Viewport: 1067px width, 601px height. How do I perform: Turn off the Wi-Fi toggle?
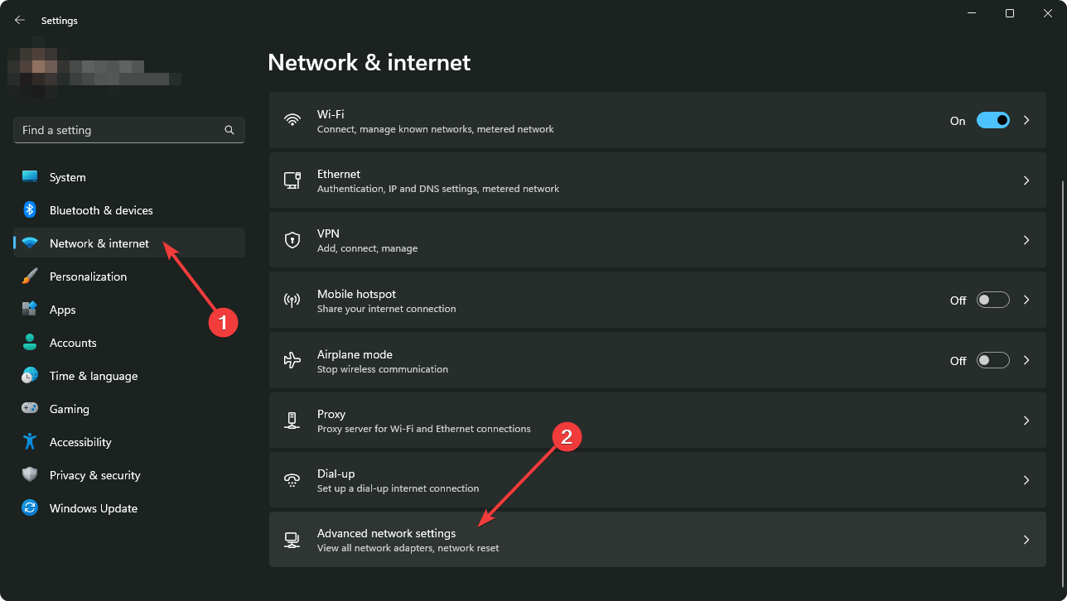[x=993, y=120]
